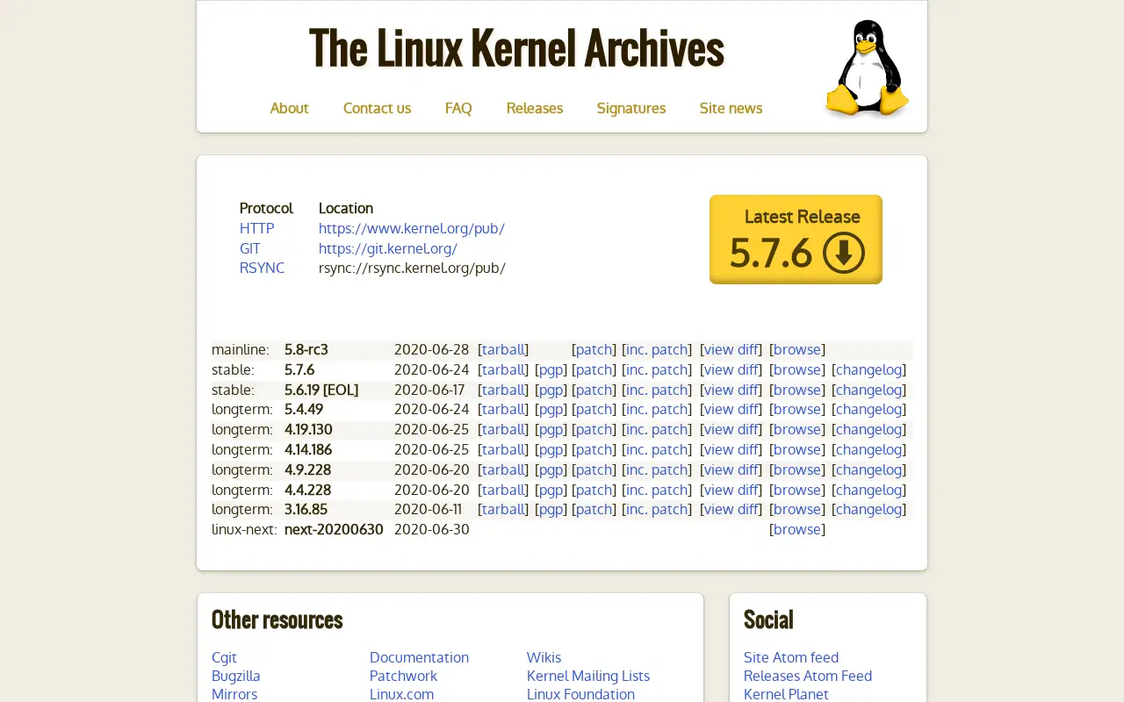
Task: Open the Signatures menu item
Action: (630, 108)
